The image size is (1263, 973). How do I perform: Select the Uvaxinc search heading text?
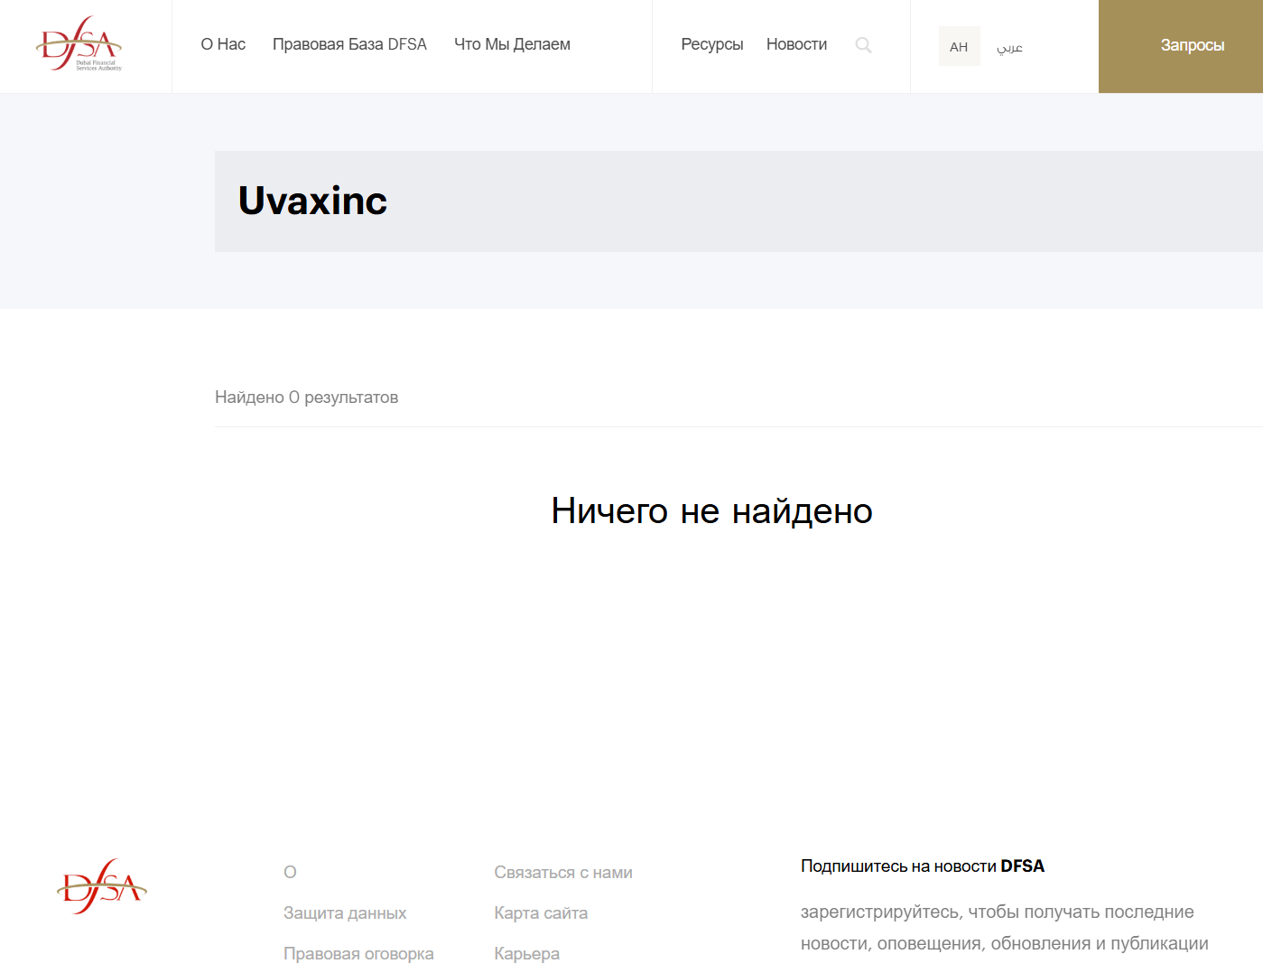click(x=311, y=201)
